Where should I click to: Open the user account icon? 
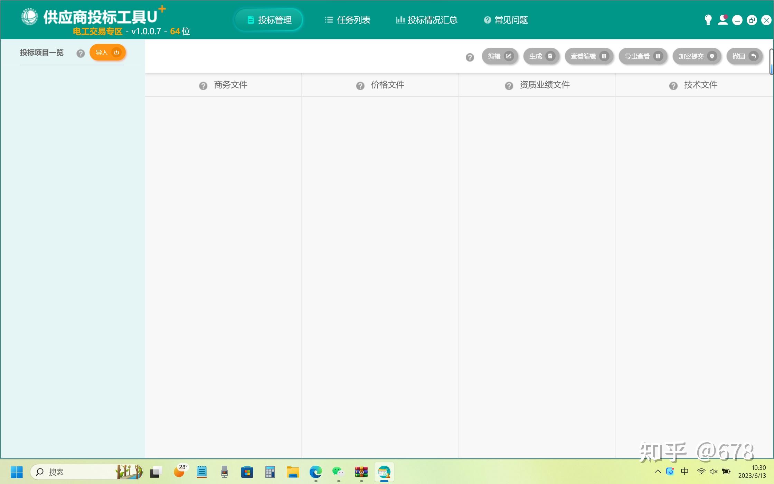(723, 20)
